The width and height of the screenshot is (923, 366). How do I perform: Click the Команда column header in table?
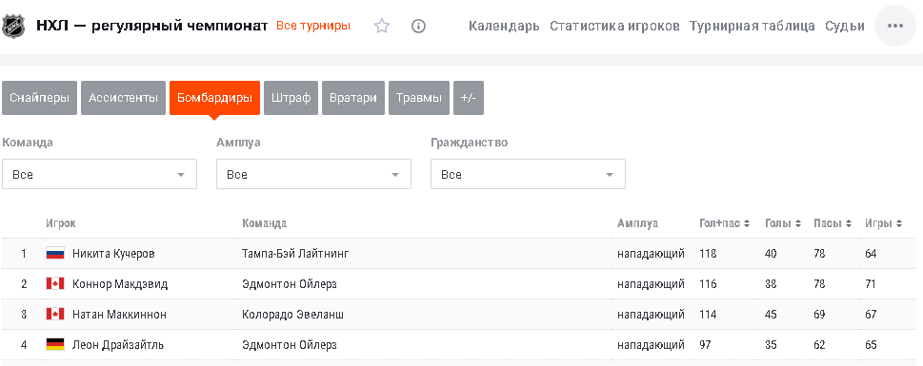[264, 223]
